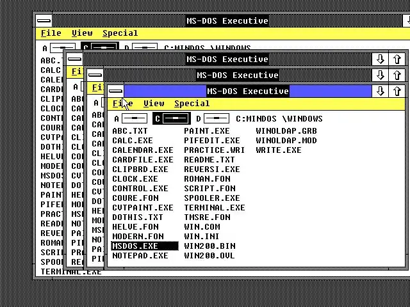Image resolution: width=410 pixels, height=307 pixels.
Task: Open Special menu in front window
Action: coord(192,104)
